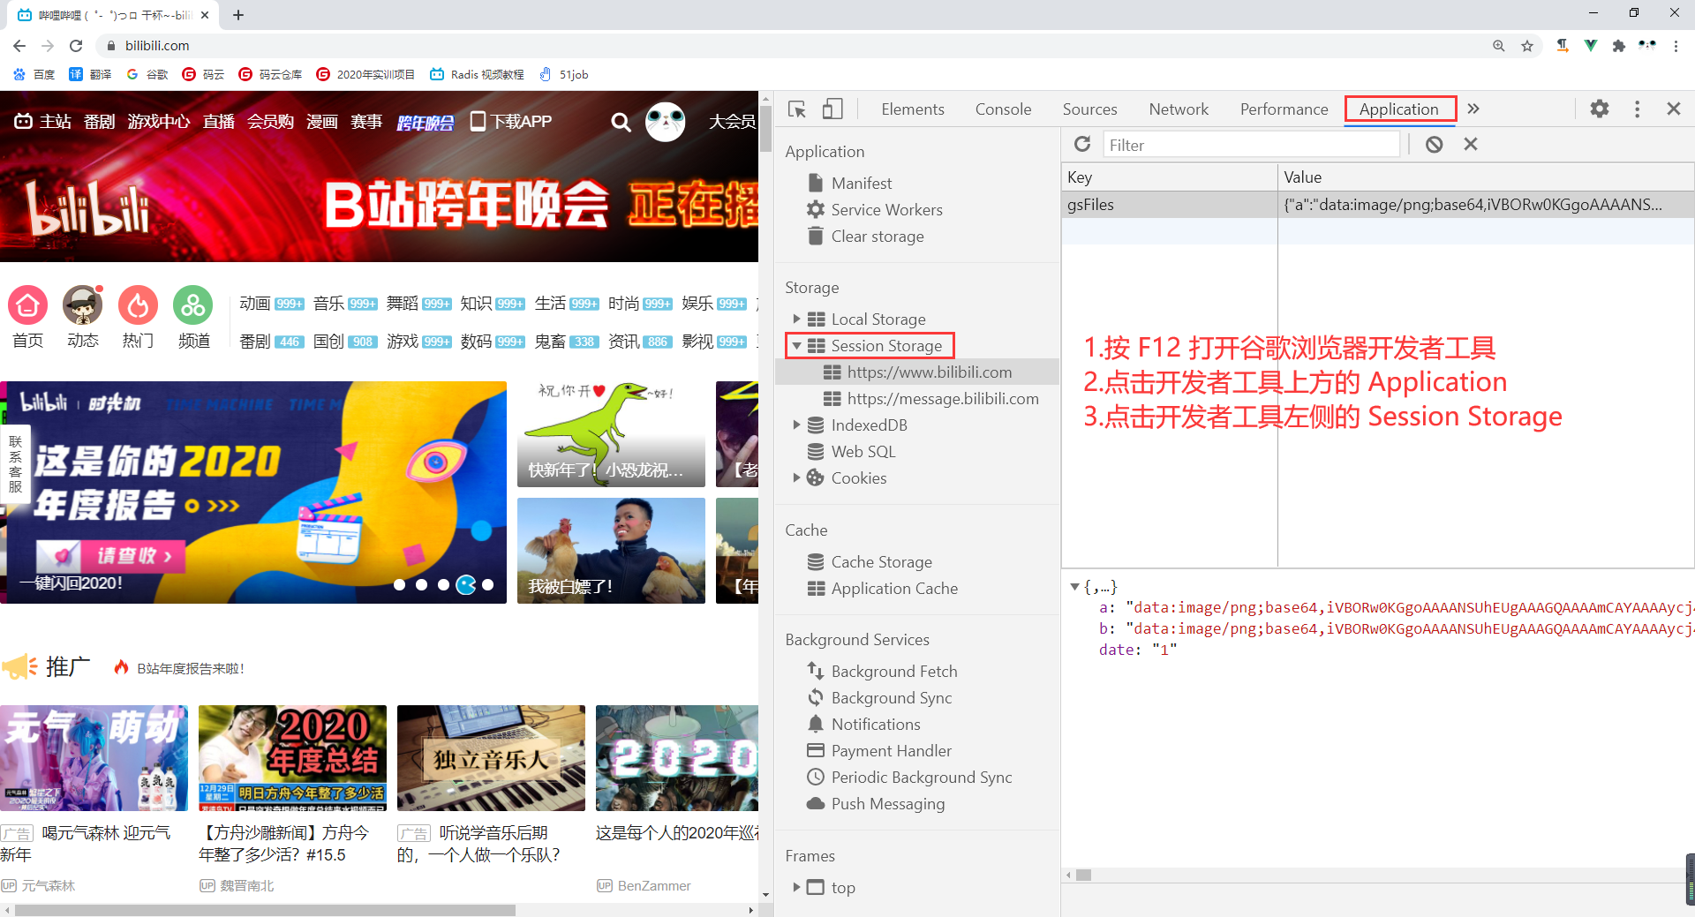The width and height of the screenshot is (1695, 917).
Task: Open Web SQL storage item
Action: tap(863, 451)
